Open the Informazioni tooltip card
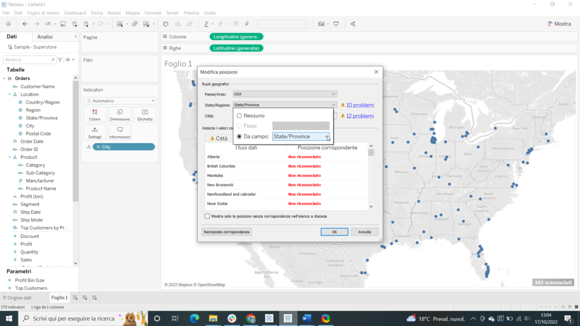Viewport: 580px width, 326px height. 120,131
